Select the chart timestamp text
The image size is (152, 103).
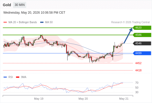click(x=34, y=13)
